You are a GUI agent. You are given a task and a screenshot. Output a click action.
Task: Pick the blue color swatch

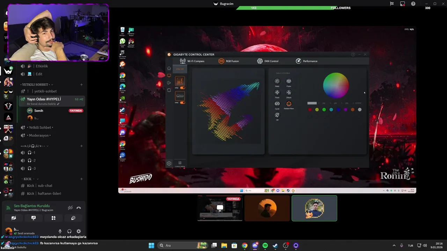click(338, 109)
